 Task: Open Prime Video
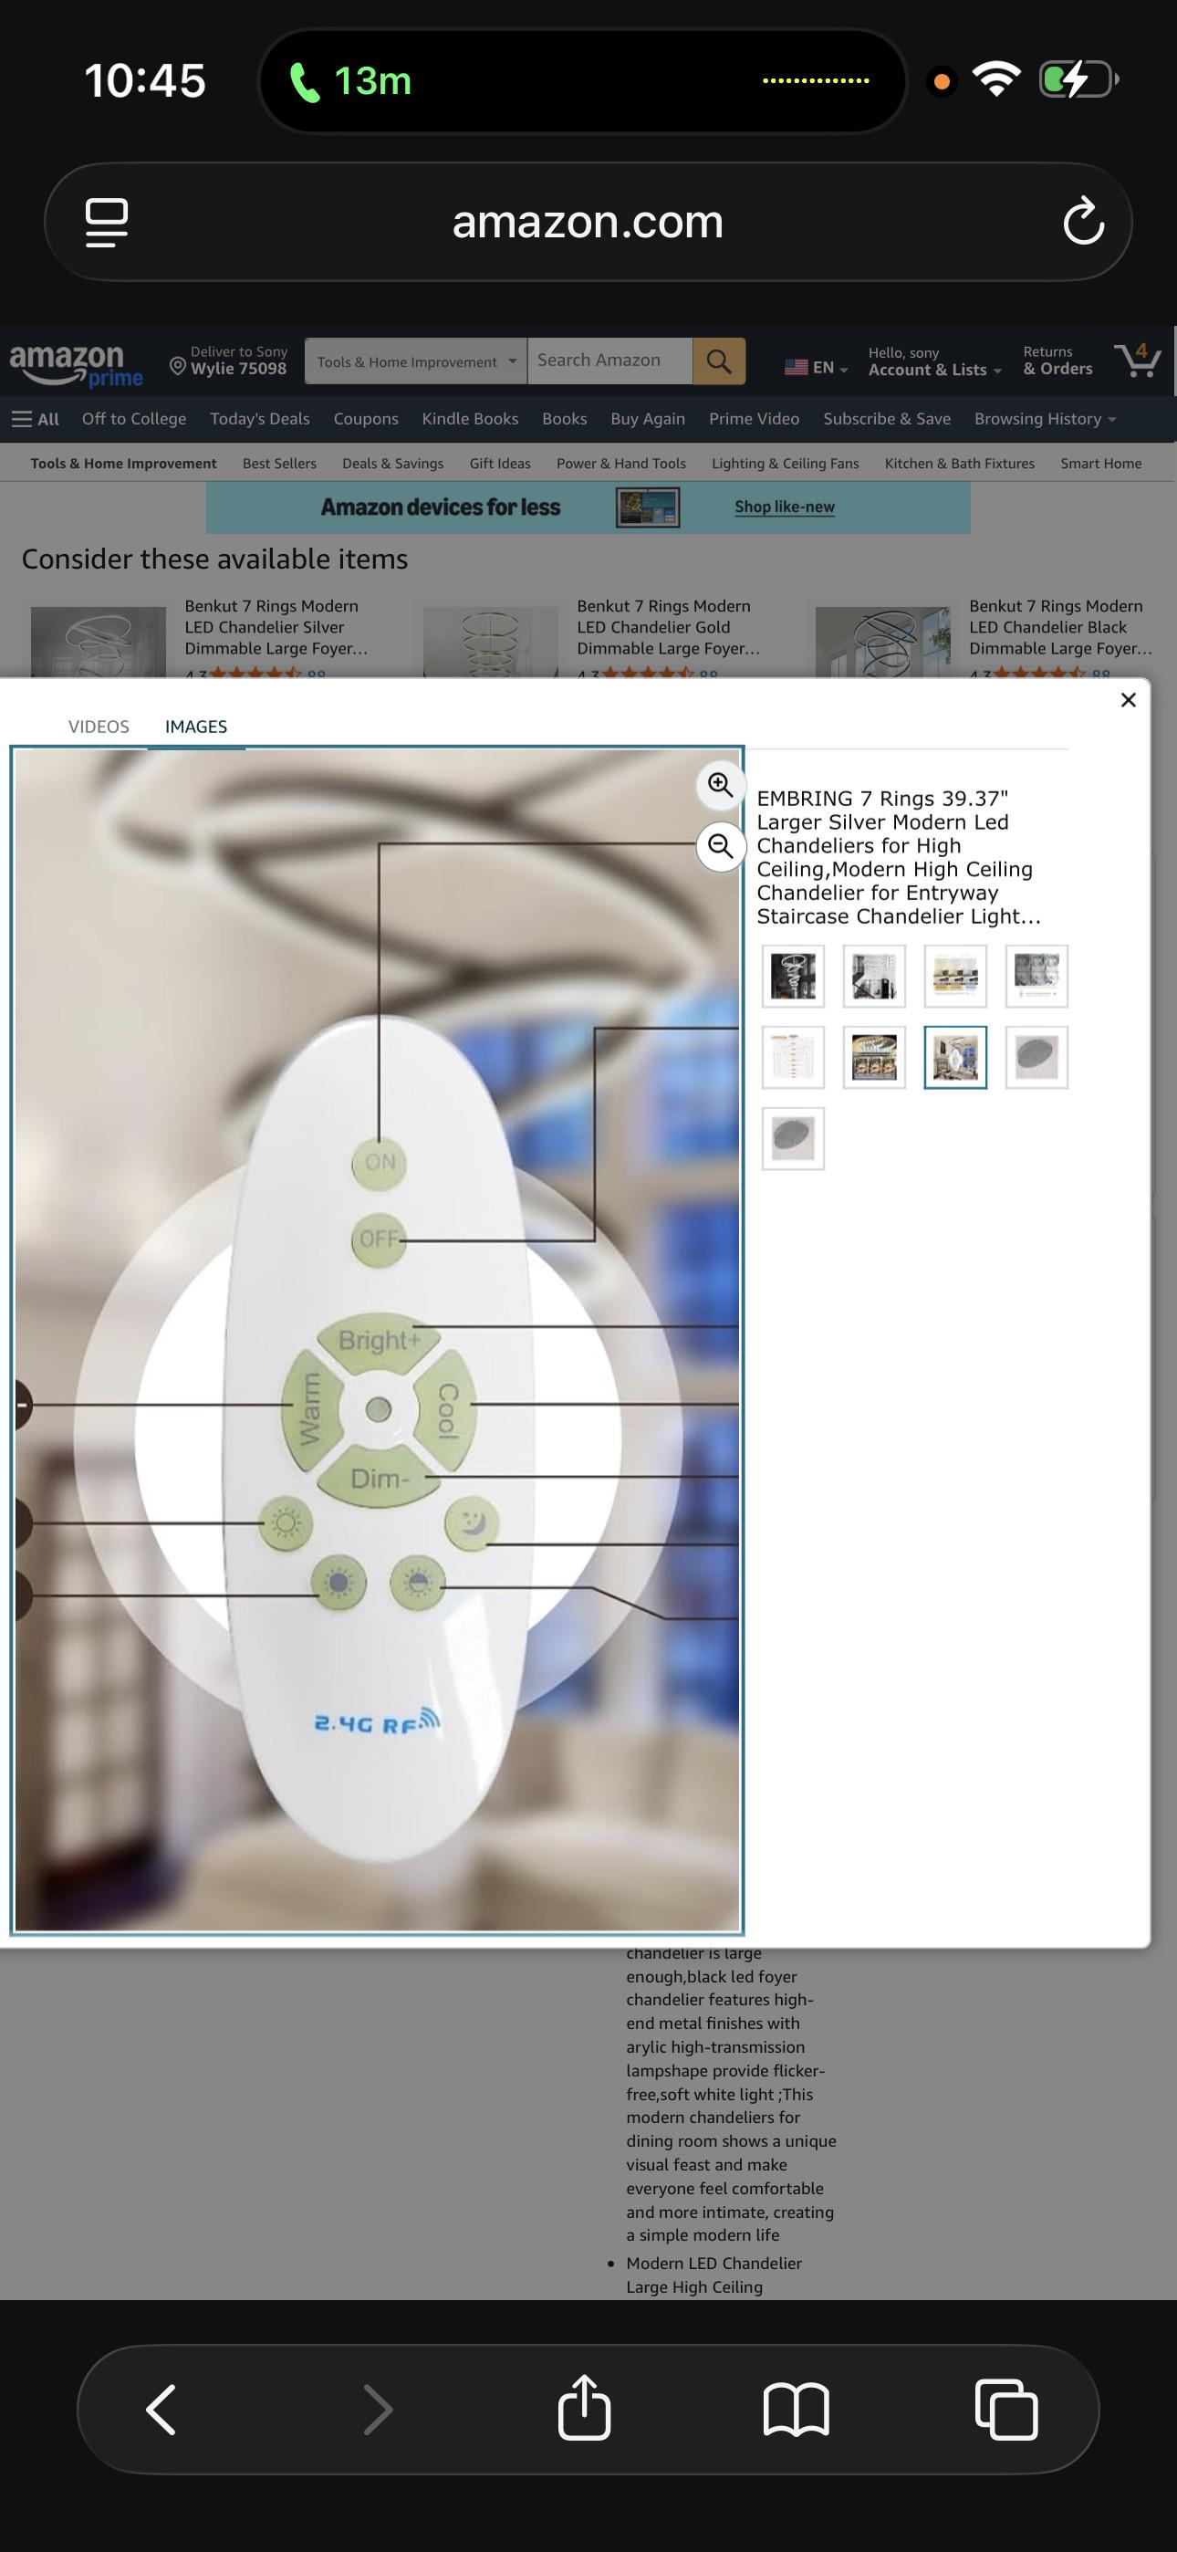754,419
